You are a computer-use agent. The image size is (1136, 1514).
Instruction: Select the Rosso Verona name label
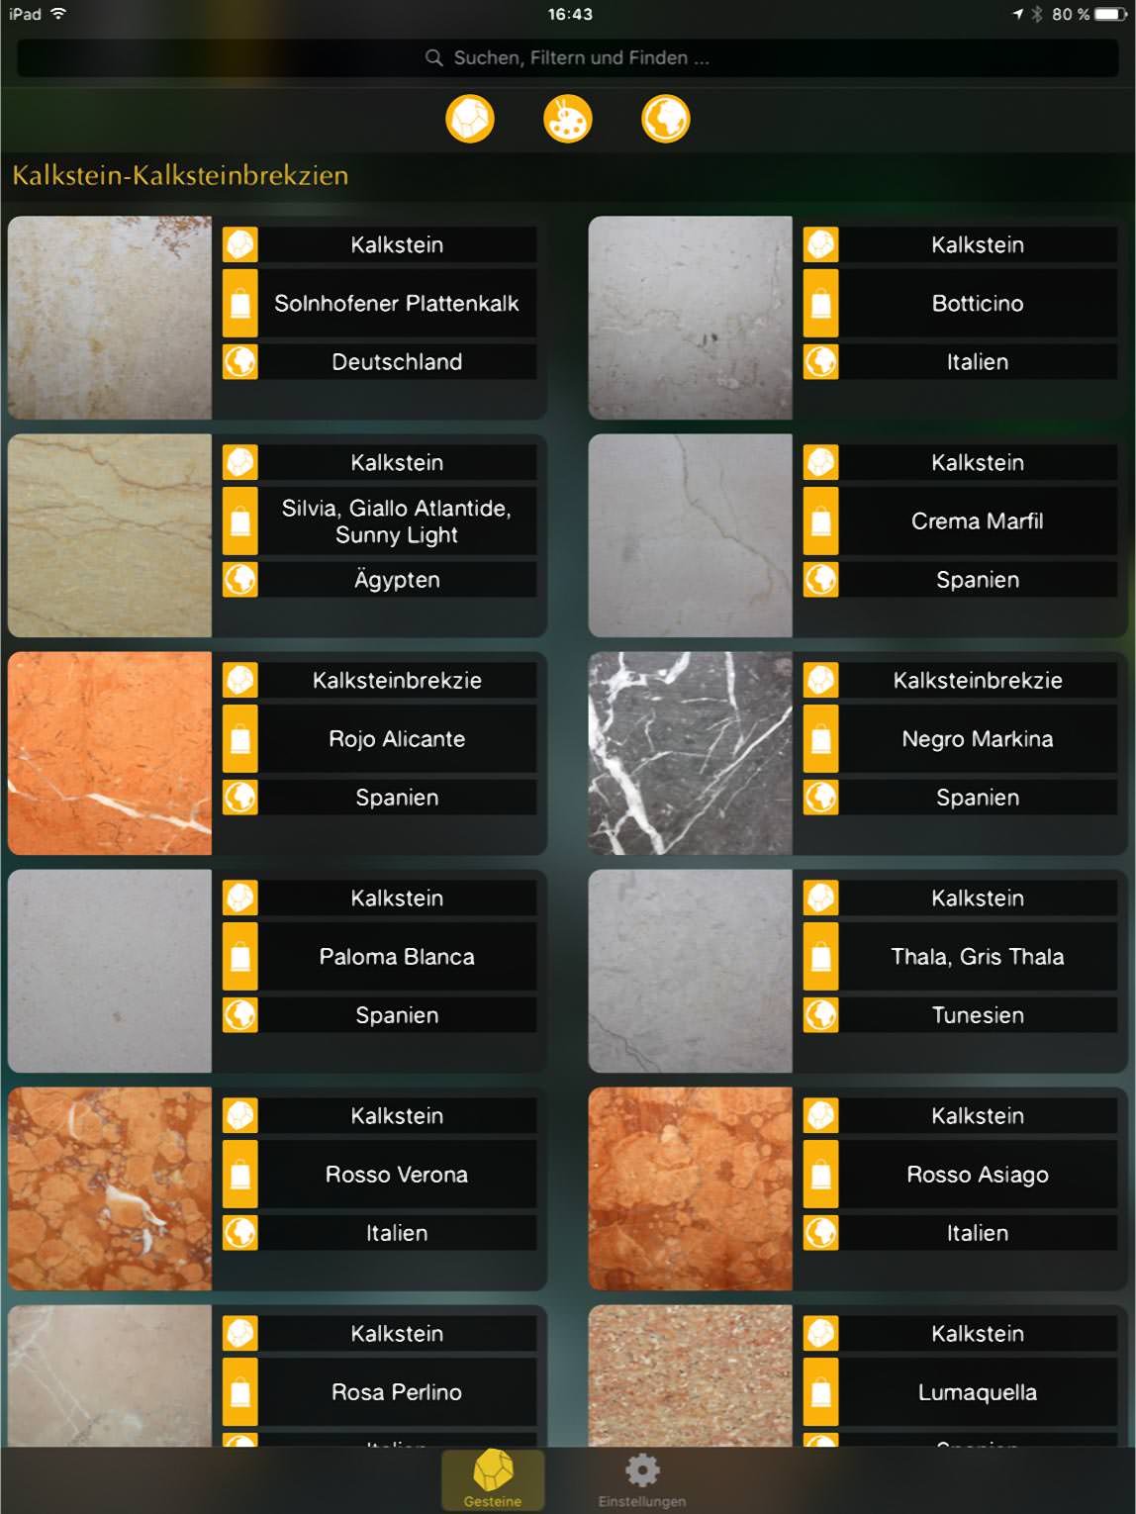[397, 1174]
